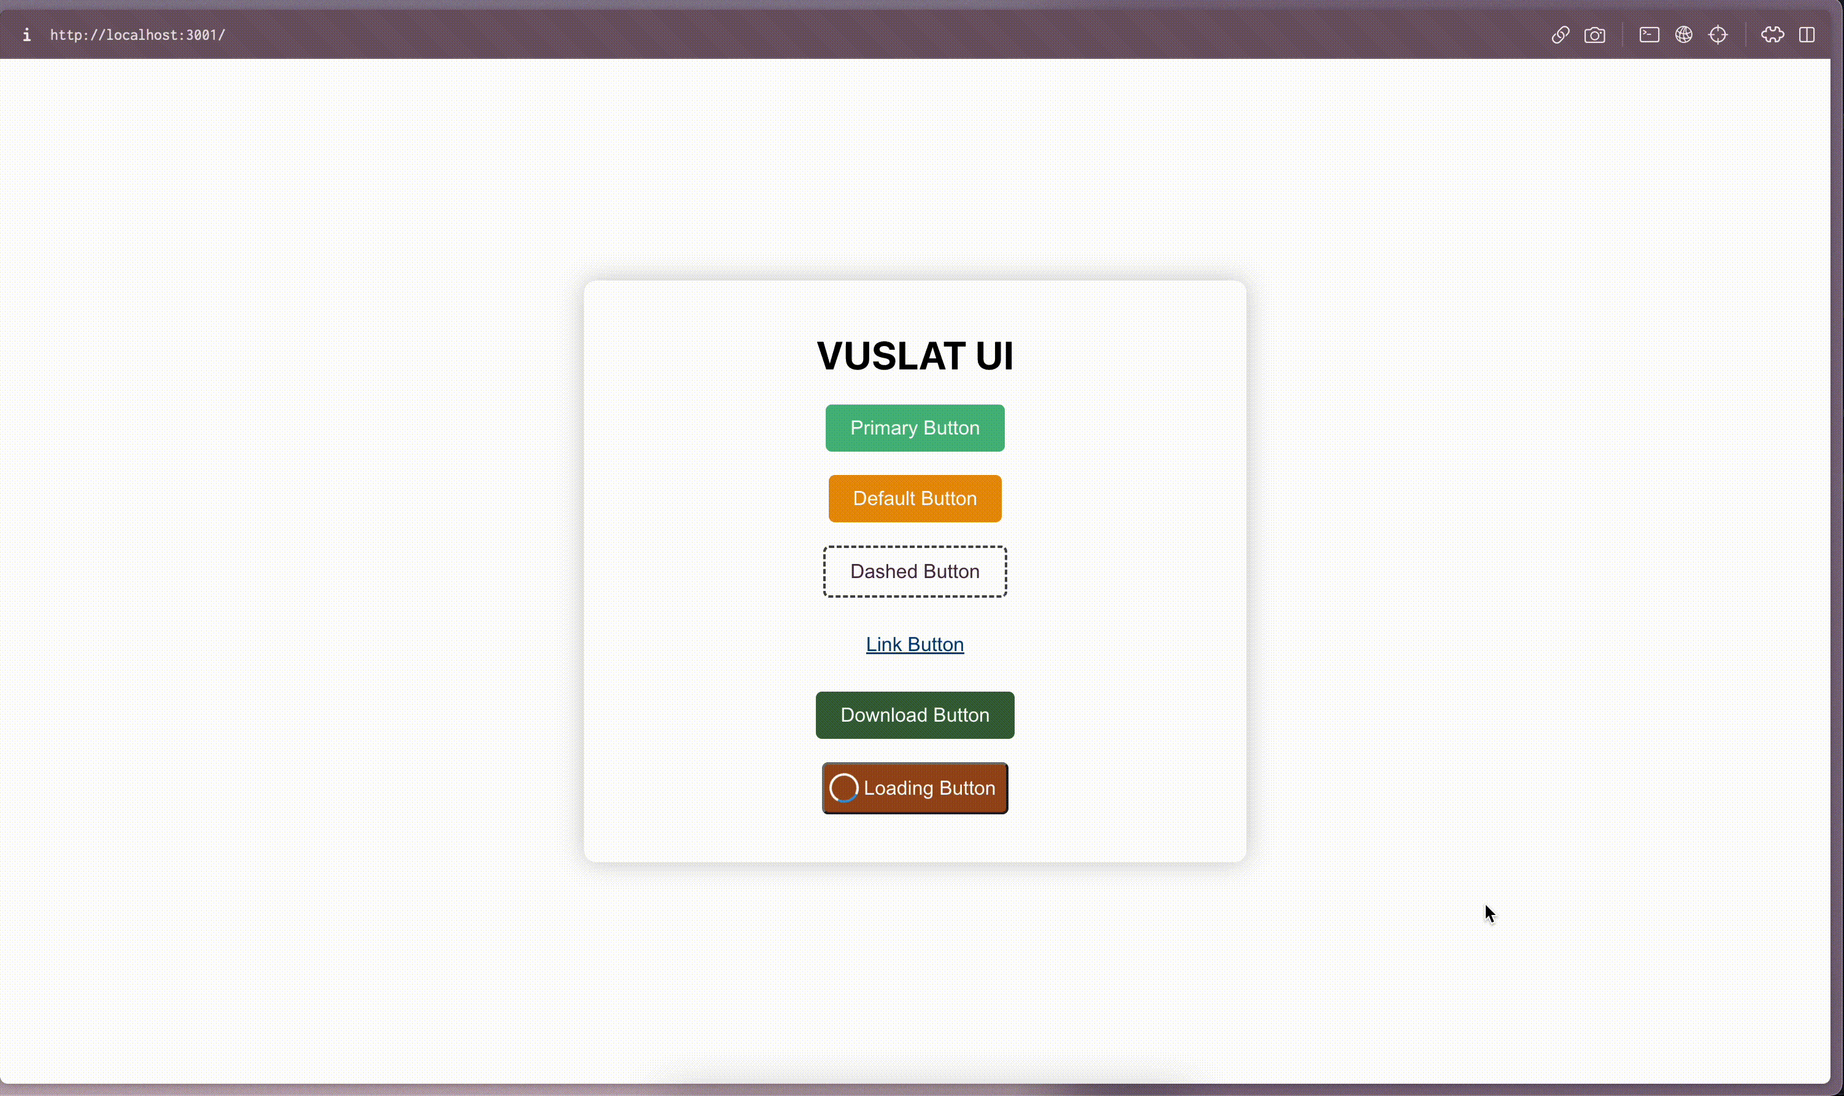1844x1096 pixels.
Task: Click the Download Button
Action: point(914,714)
